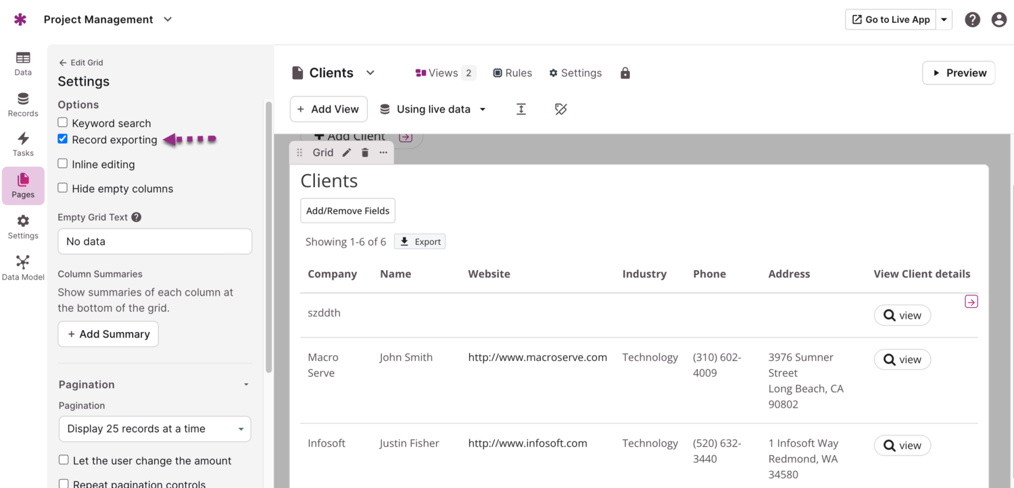This screenshot has height=488, width=1014.
Task: Open Data Model in the sidebar
Action: click(23, 268)
